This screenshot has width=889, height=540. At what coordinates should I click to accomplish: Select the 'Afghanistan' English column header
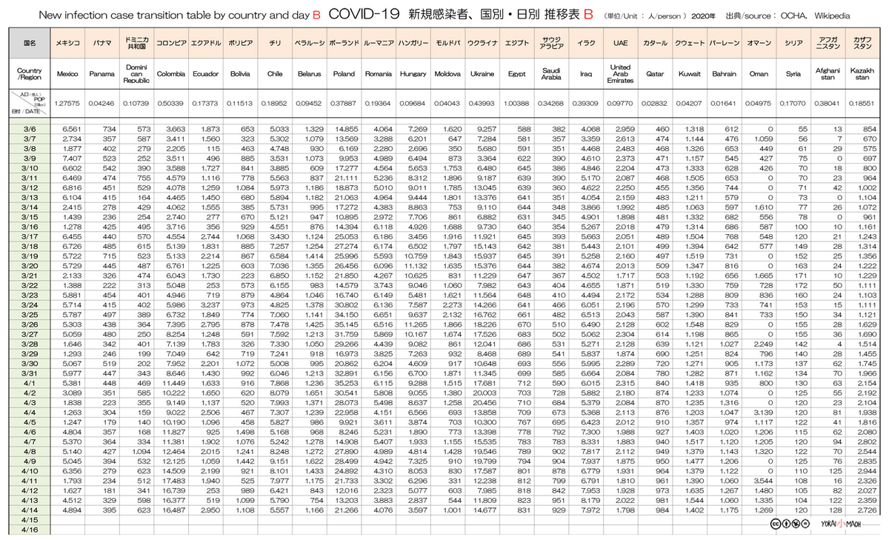pos(827,74)
